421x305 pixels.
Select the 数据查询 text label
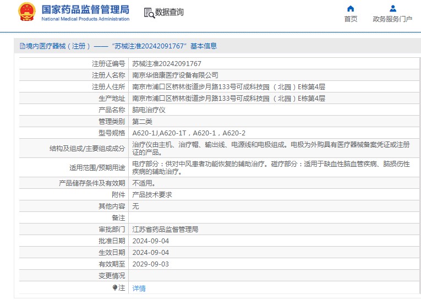tap(170, 12)
